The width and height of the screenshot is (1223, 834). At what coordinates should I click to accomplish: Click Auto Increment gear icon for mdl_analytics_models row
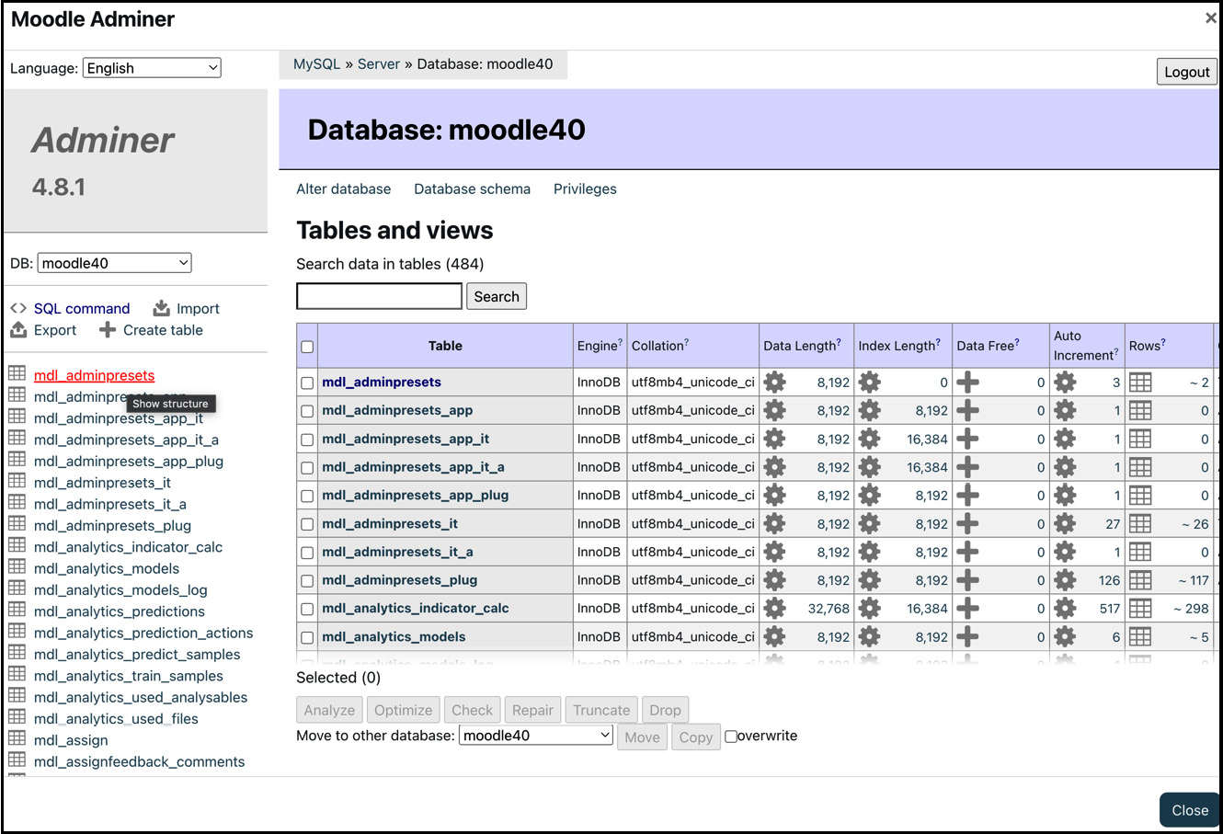tap(1065, 636)
